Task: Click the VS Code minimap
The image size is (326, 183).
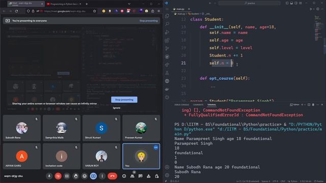Action: tap(318, 27)
